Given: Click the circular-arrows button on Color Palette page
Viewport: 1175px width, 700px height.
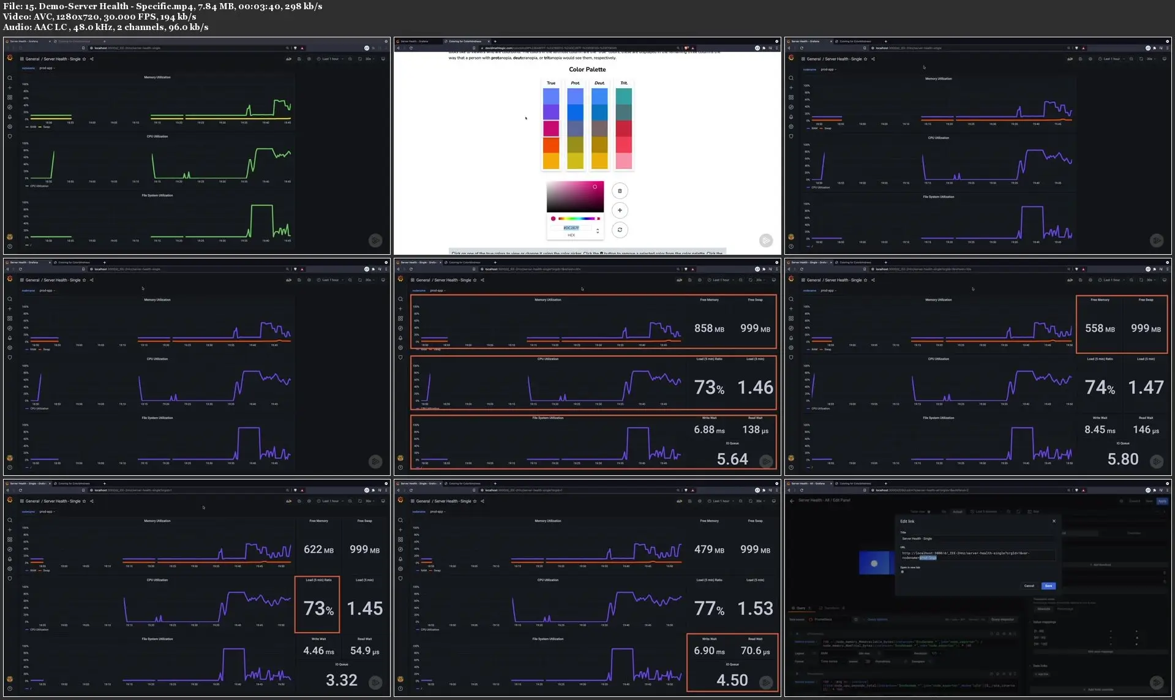Looking at the screenshot, I should point(620,230).
